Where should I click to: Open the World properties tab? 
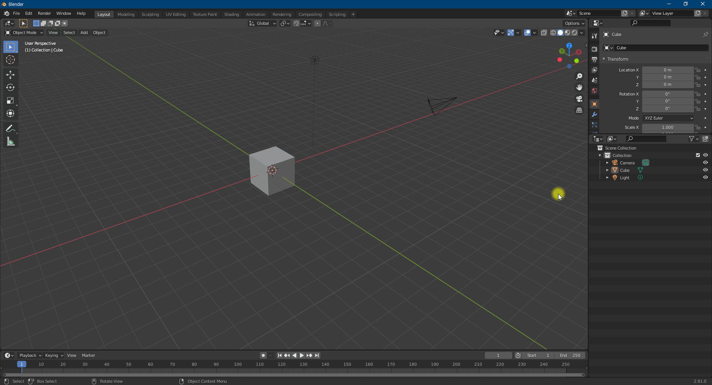click(594, 91)
